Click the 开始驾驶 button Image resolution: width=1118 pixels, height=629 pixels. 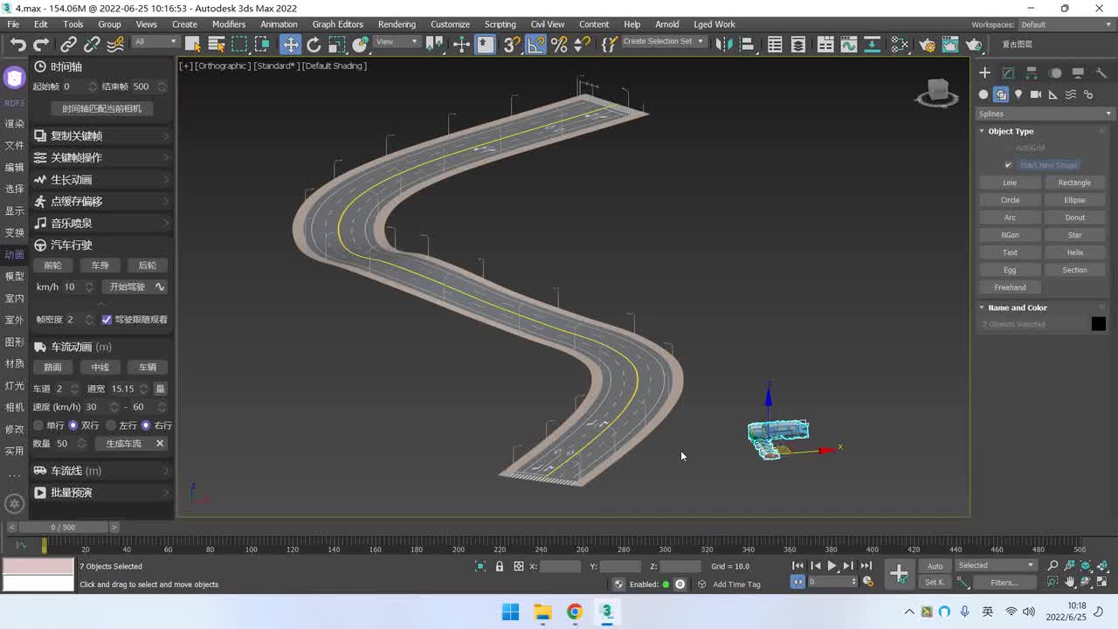(128, 287)
